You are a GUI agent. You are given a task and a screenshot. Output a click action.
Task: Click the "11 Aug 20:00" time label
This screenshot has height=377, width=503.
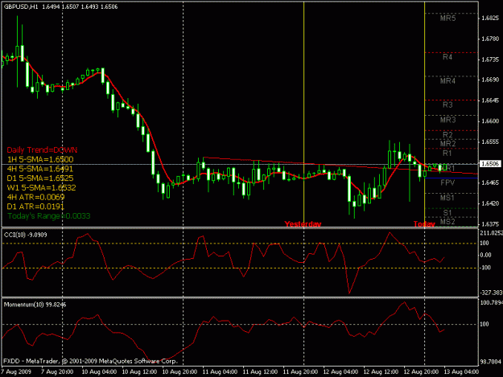pos(300,371)
